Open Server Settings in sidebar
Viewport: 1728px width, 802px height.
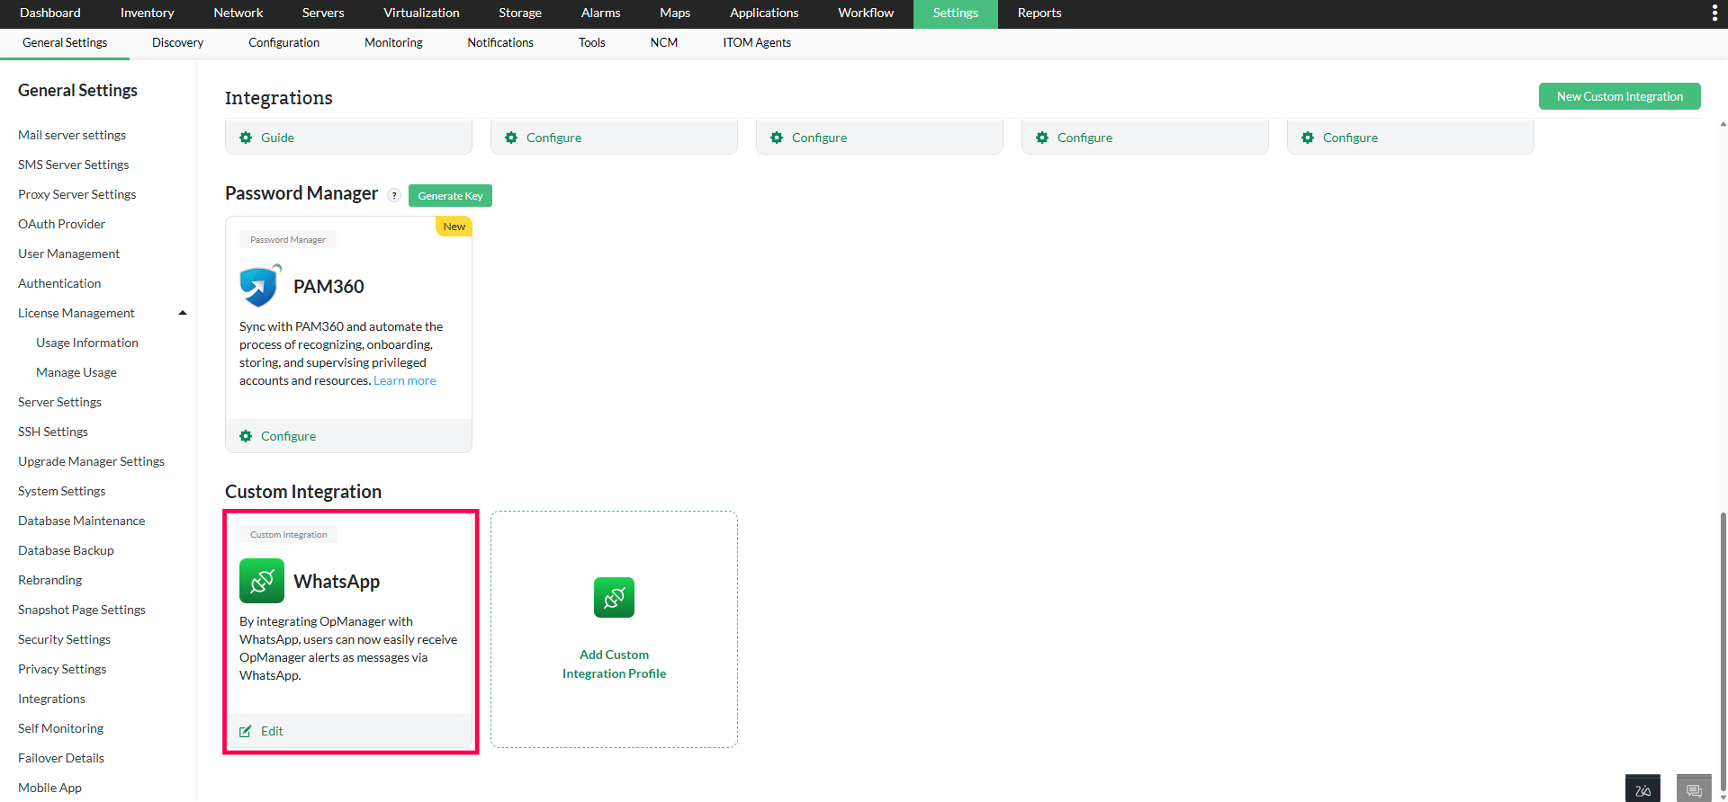(59, 402)
